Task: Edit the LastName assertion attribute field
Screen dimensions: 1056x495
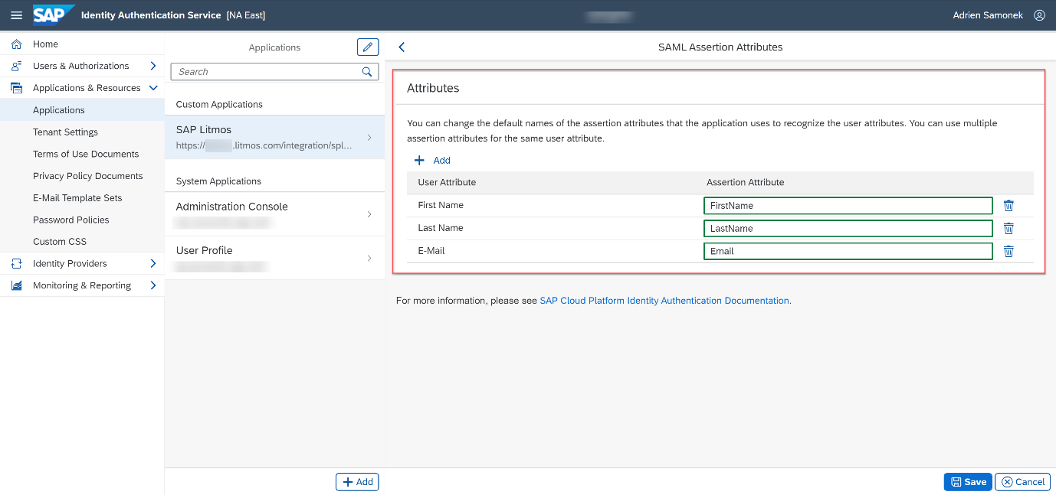Action: coord(848,229)
